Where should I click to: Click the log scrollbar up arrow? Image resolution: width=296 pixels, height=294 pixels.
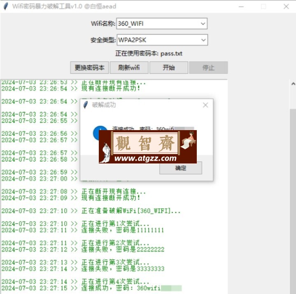pos(293,84)
